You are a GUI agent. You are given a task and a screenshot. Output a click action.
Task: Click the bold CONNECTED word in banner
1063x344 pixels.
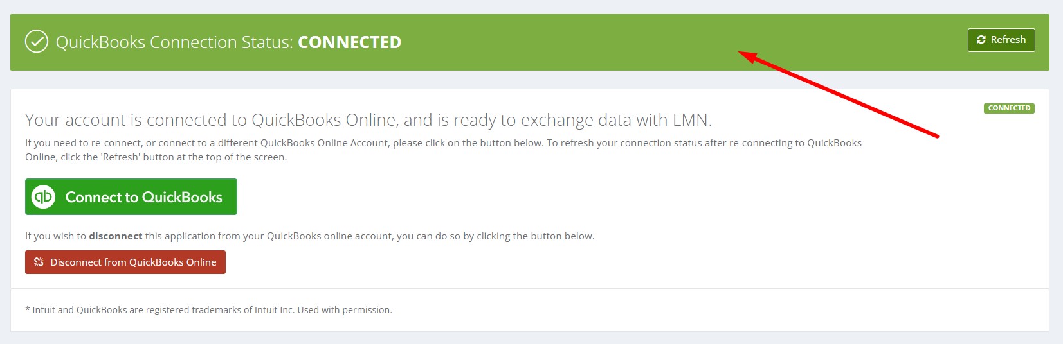point(349,42)
